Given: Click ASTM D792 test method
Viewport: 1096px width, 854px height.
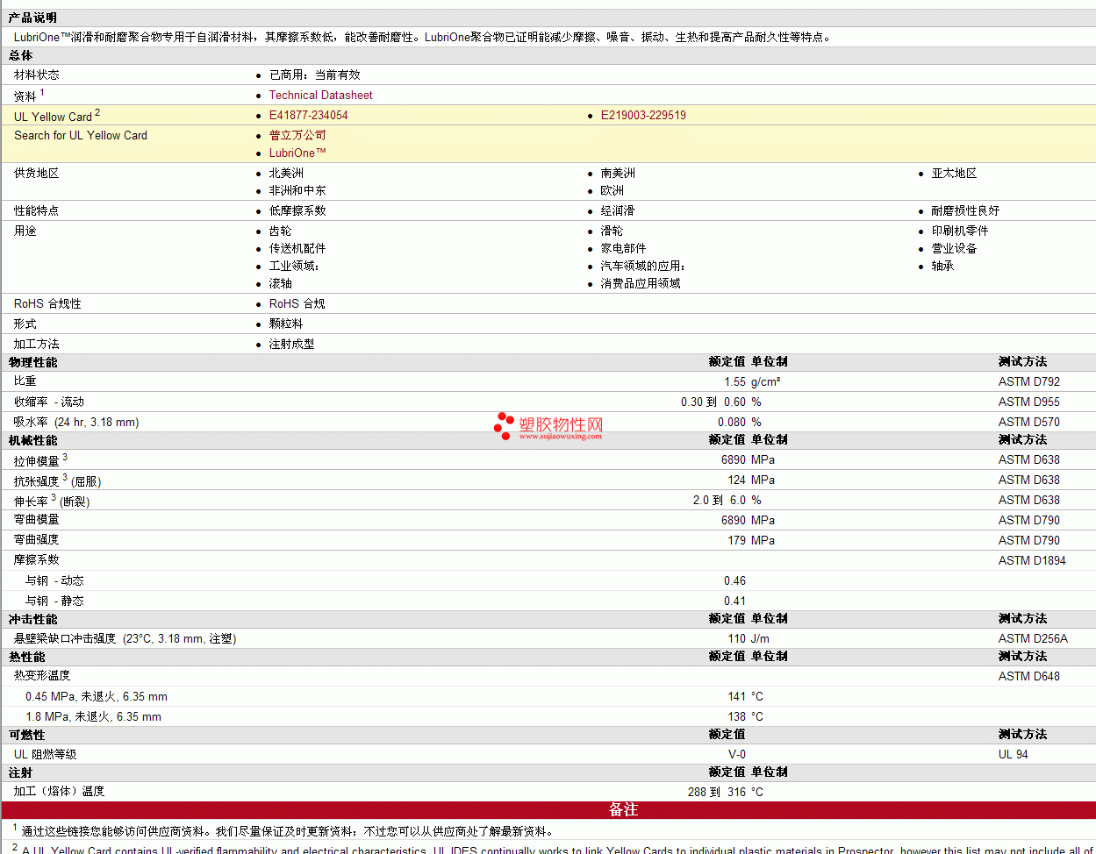Looking at the screenshot, I should [x=1029, y=381].
